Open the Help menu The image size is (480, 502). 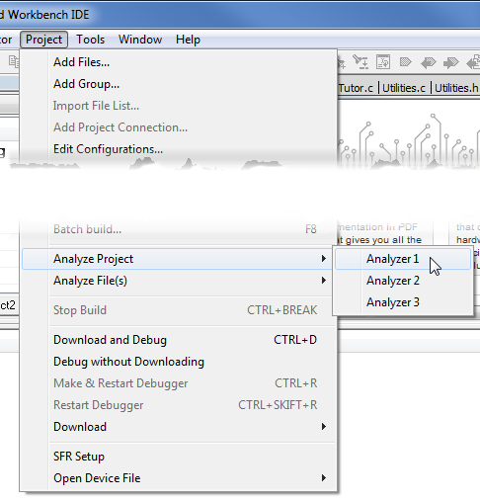coord(188,40)
